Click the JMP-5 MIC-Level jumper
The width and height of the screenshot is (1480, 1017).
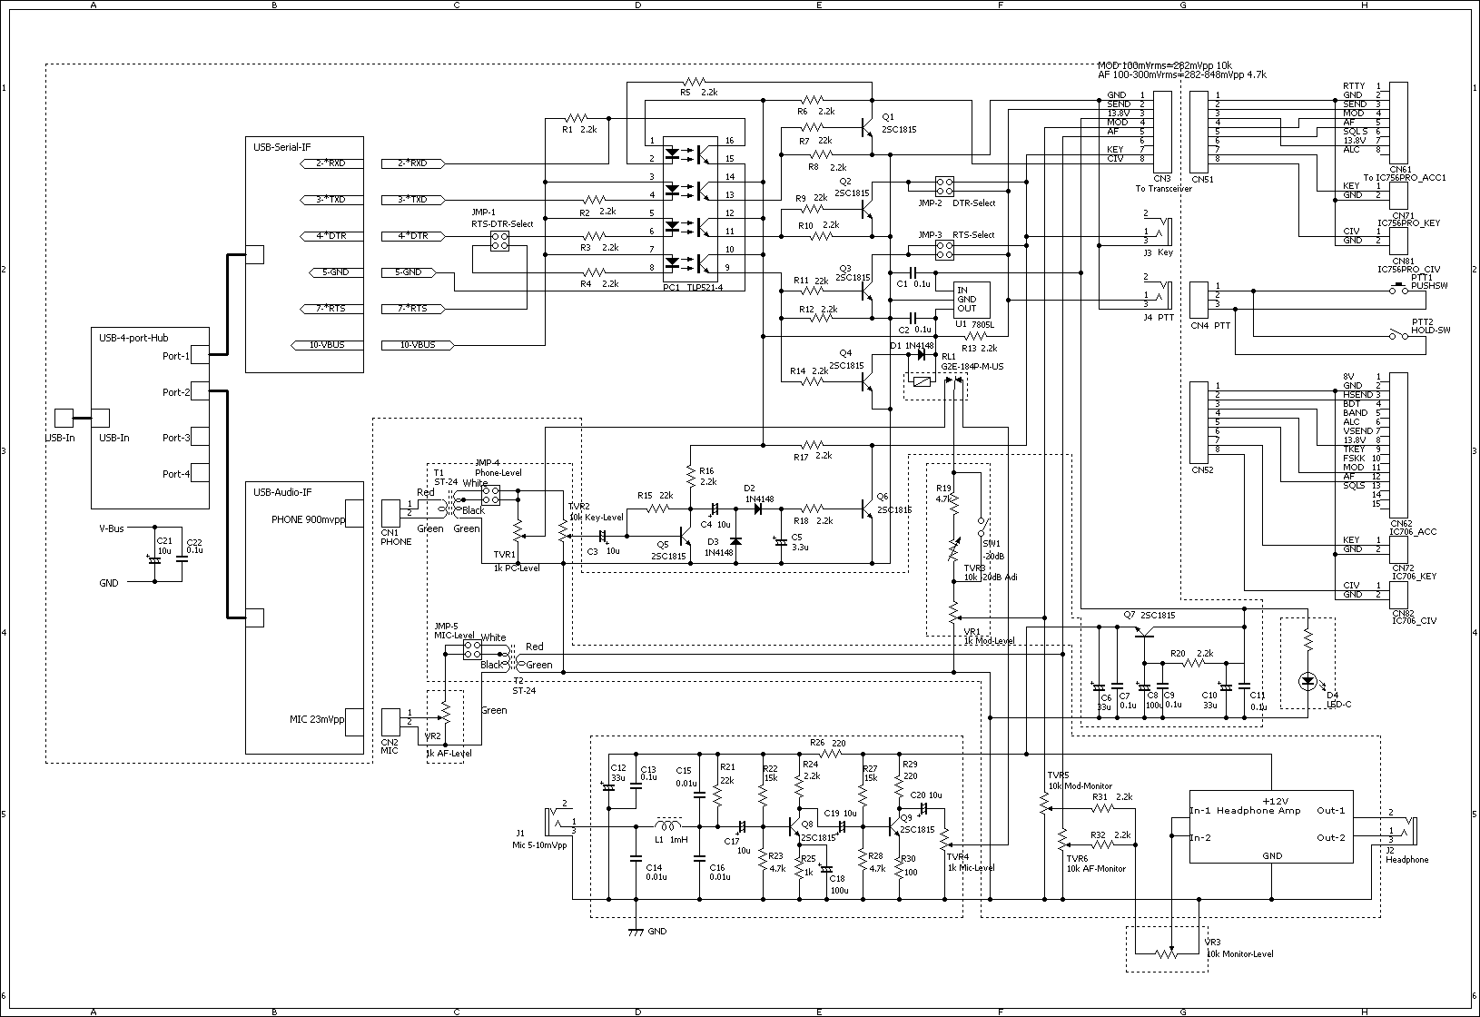pyautogui.click(x=472, y=649)
